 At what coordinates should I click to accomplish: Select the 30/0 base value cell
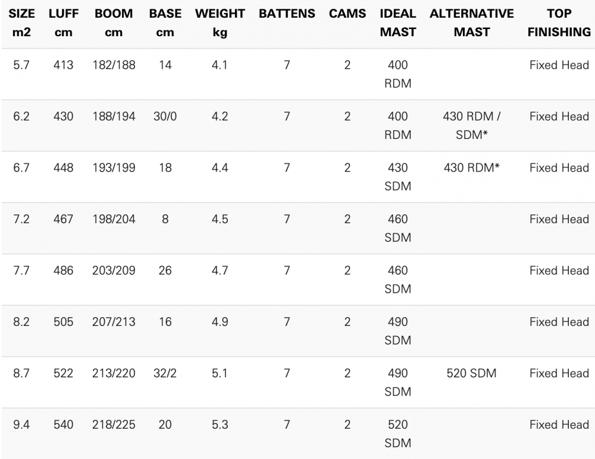click(165, 116)
